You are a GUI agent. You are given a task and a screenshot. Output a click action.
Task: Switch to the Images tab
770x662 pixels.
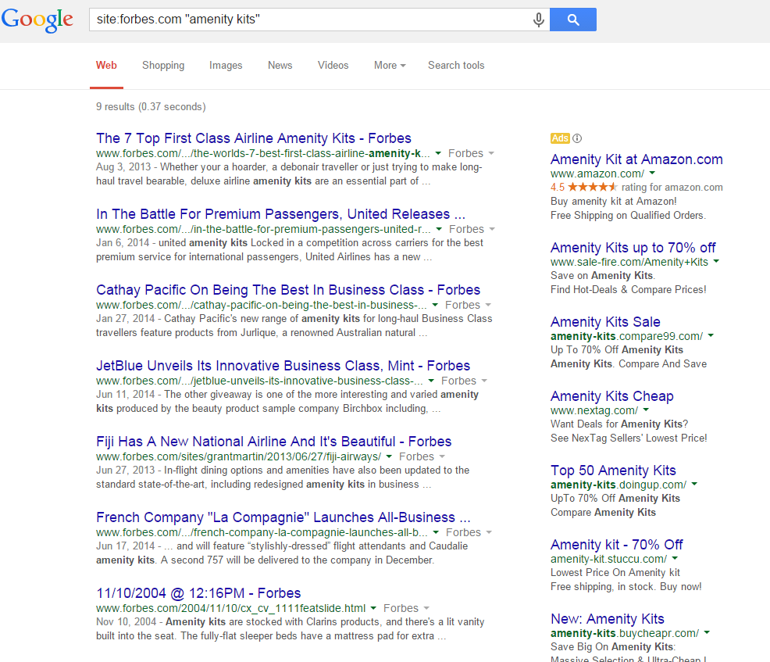[x=226, y=66]
